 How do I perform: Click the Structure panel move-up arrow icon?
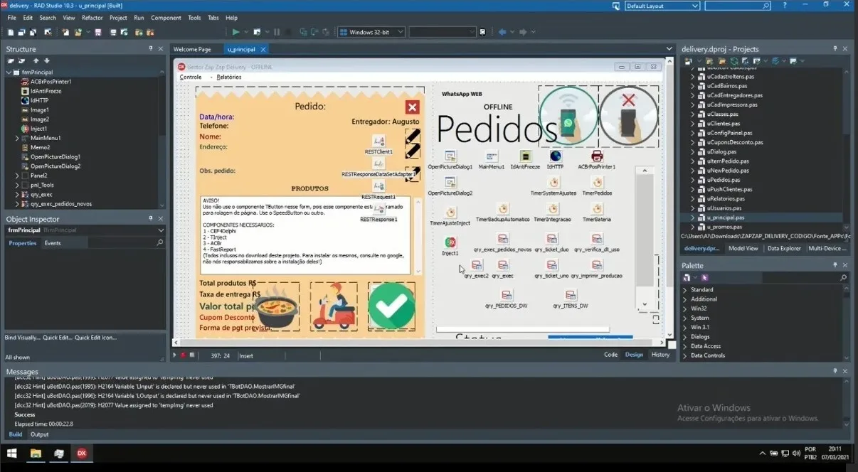[x=36, y=61]
